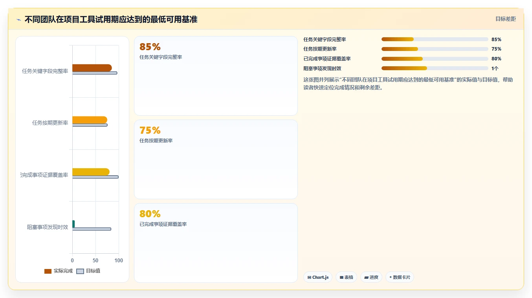Open the 80% data card
The height and width of the screenshot is (298, 532).
[216, 243]
